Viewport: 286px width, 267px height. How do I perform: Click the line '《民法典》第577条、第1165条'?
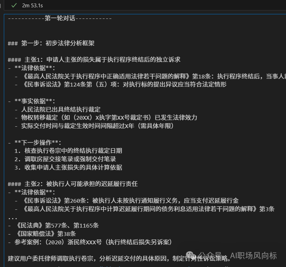click(x=53, y=225)
